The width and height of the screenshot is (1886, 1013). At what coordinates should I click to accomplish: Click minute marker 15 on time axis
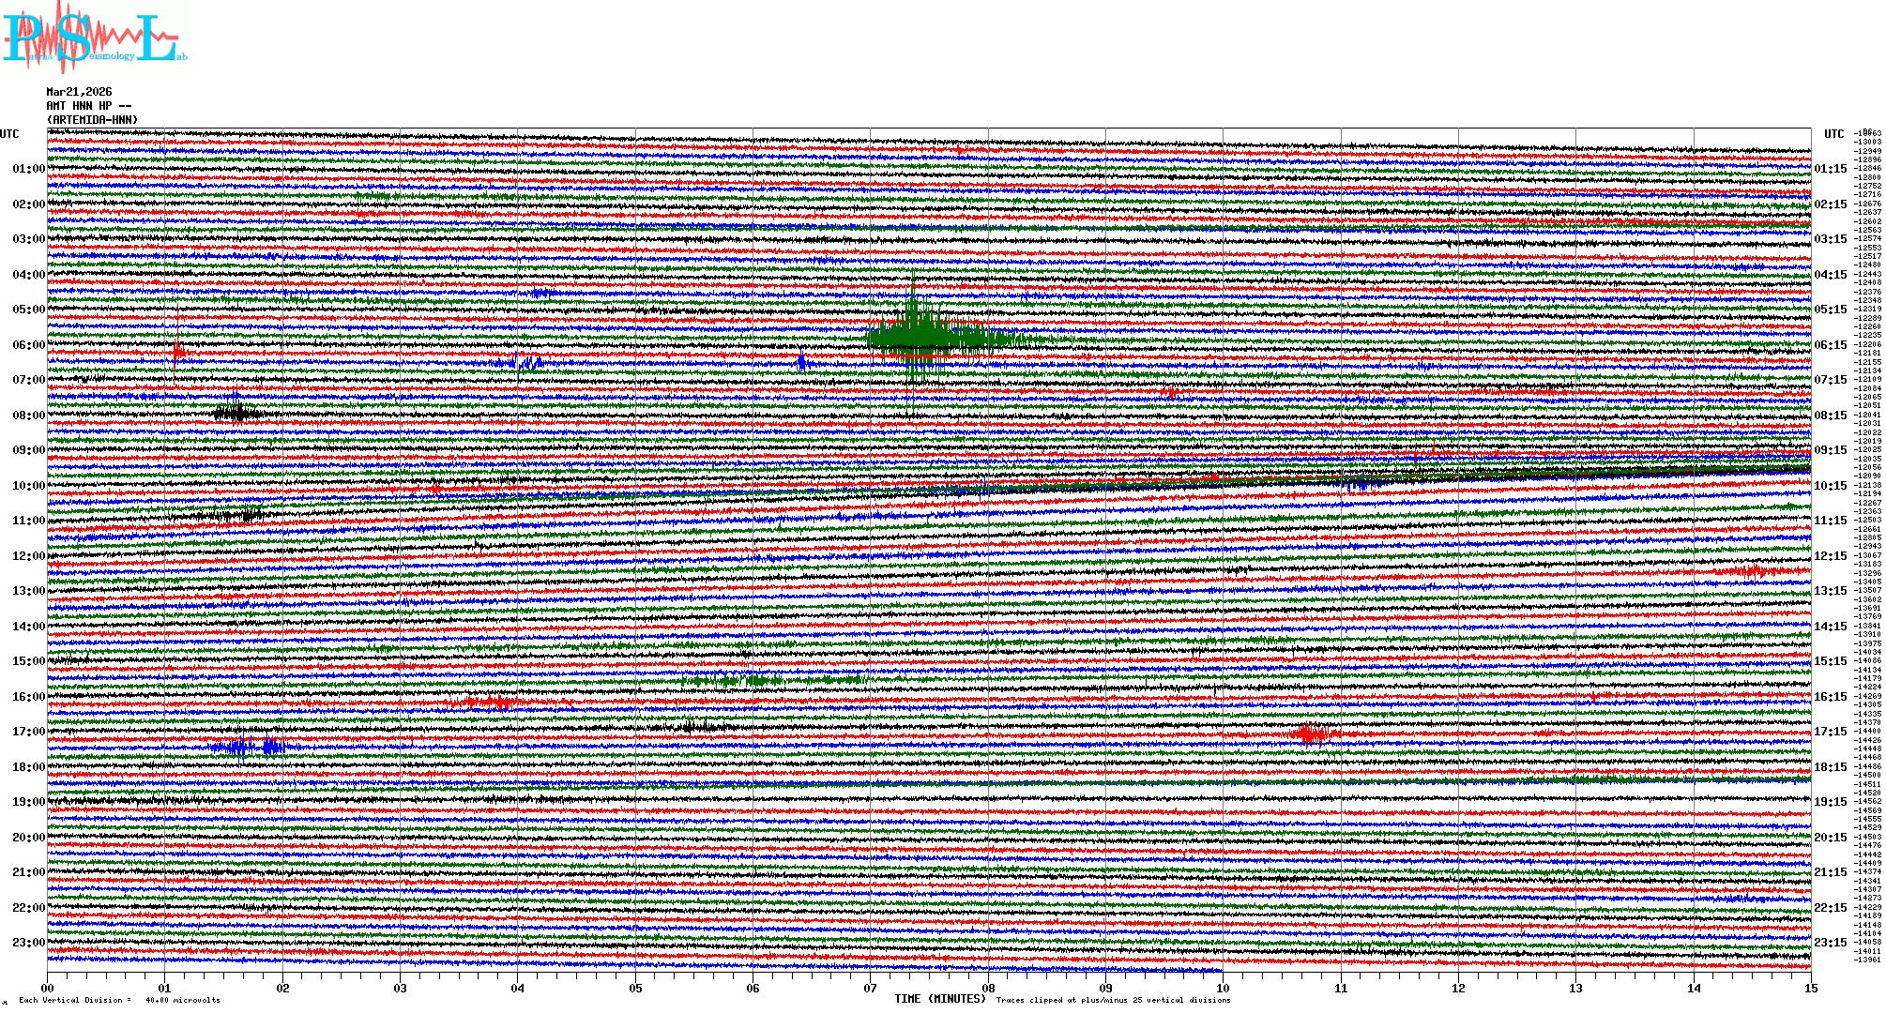point(1810,989)
